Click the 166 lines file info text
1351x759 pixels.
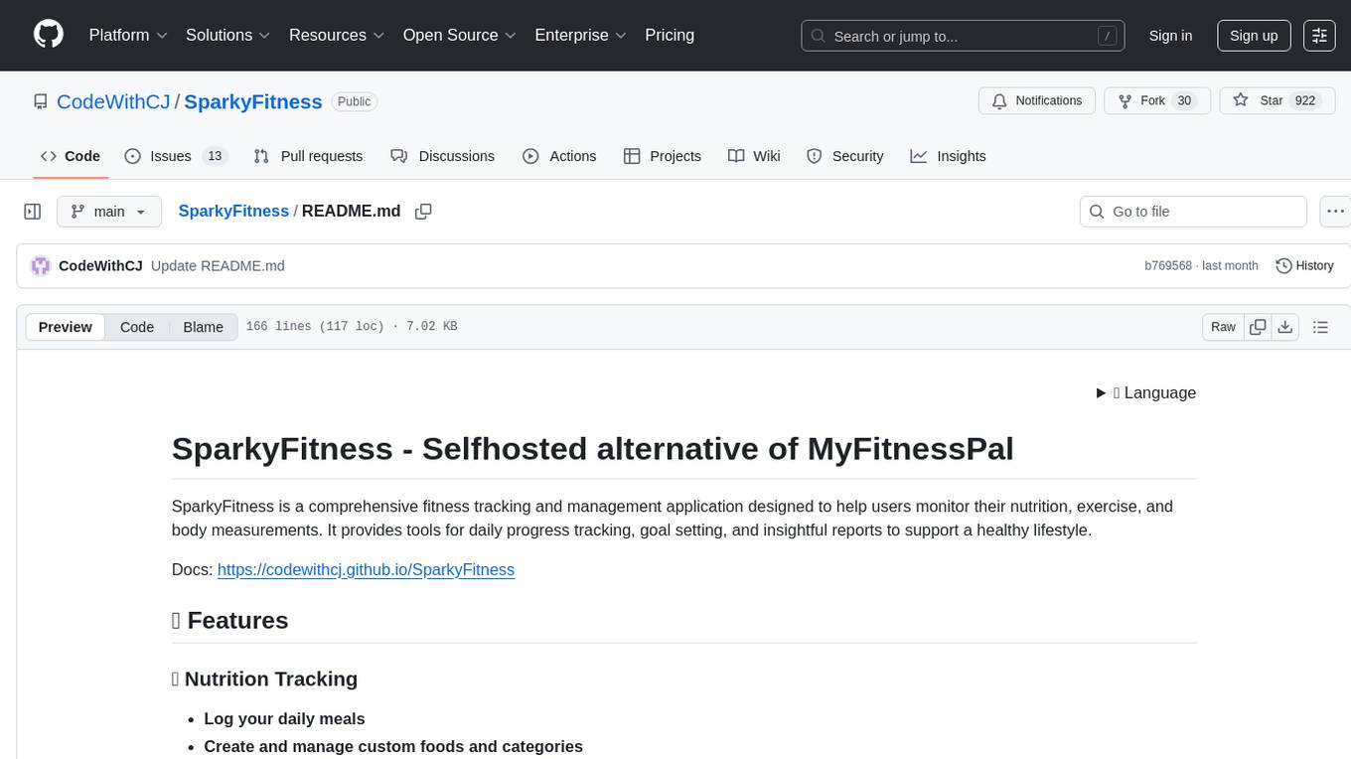pos(352,327)
